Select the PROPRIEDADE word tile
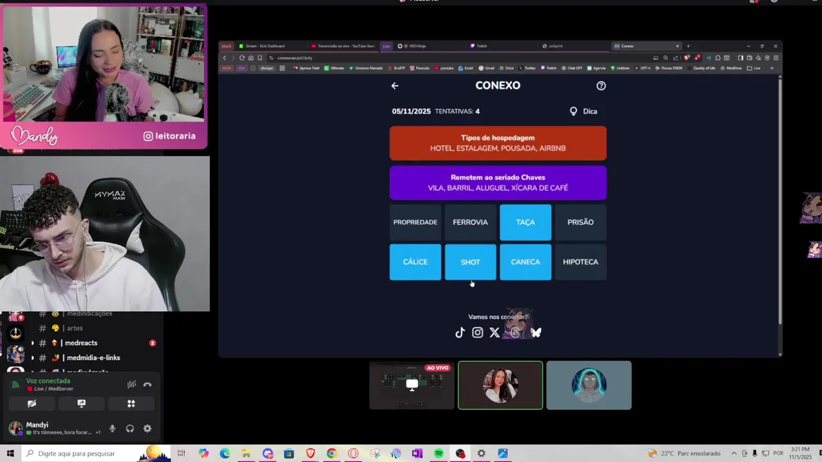This screenshot has width=822, height=462. (415, 223)
